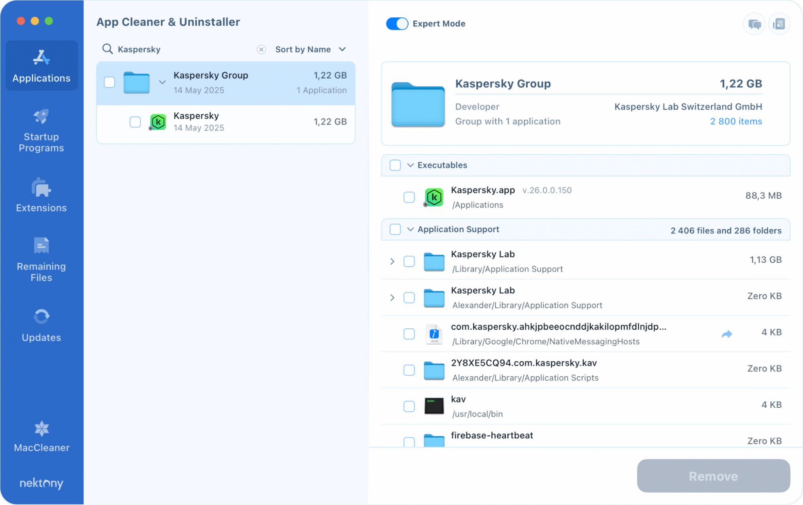Check the Kaspersky Group checkbox
This screenshot has width=803, height=505.
(x=109, y=82)
